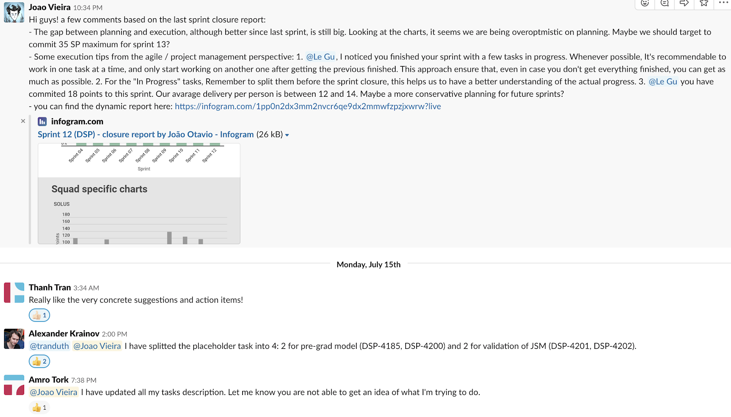Open more actions for Joao's message
This screenshot has width=731, height=417.
723,4
